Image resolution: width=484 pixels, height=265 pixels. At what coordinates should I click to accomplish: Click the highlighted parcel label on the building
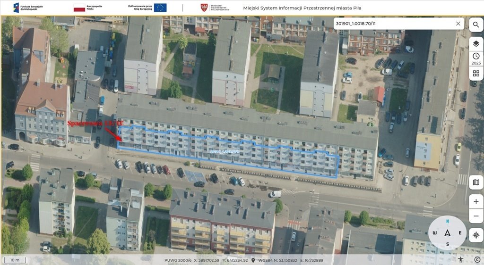[225, 152]
